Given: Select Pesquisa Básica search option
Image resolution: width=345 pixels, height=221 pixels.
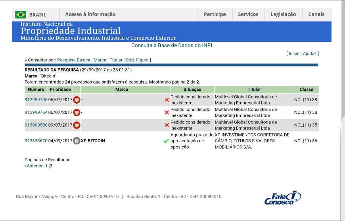Looking at the screenshot, I should pyautogui.click(x=74, y=60).
